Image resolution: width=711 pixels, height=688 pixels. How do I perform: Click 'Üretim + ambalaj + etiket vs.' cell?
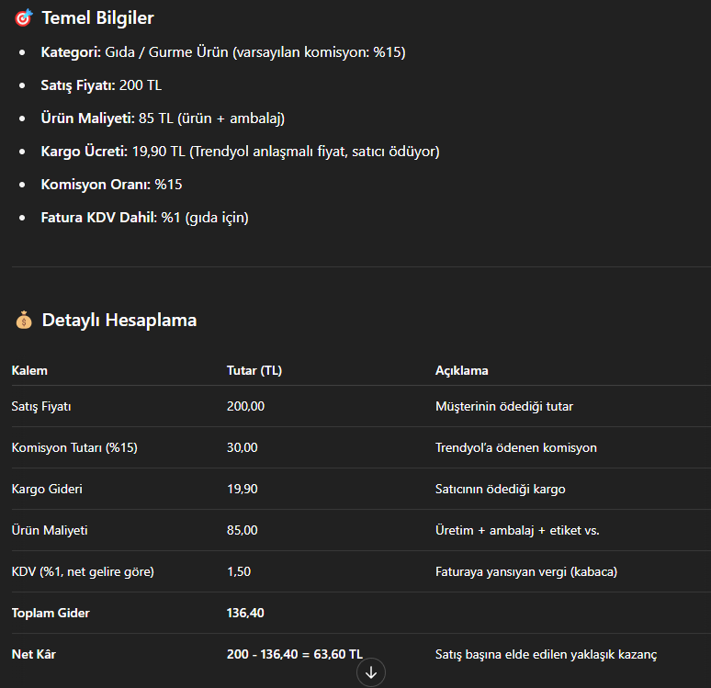pos(517,530)
